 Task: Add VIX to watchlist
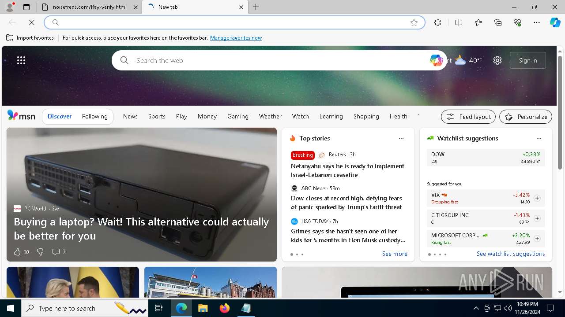(537, 198)
